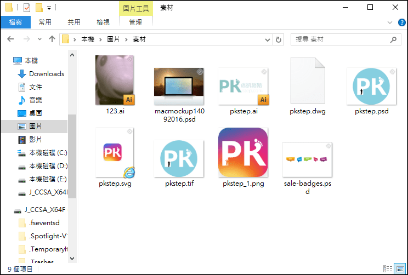Image resolution: width=408 pixels, height=275 pixels.
Task: Click the forward navigation arrow
Action: (26, 39)
